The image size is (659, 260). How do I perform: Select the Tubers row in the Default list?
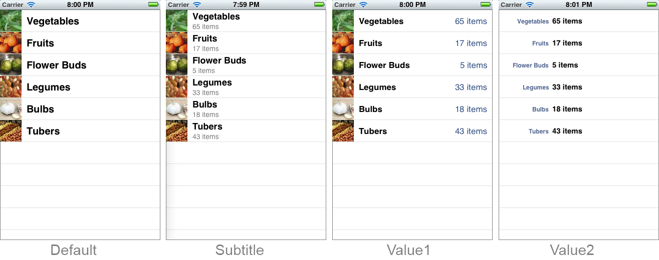tap(80, 131)
